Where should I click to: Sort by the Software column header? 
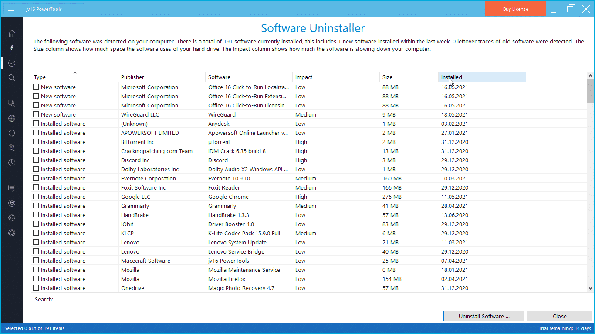pos(249,77)
